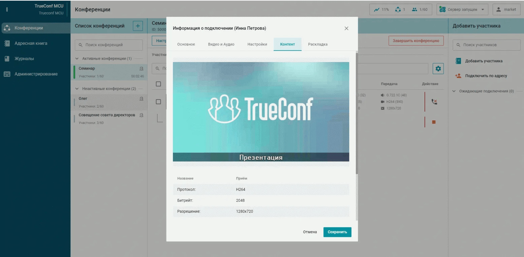Viewport: 524px width, 257px height.
Task: Close the connection information dialog
Action: tap(346, 28)
